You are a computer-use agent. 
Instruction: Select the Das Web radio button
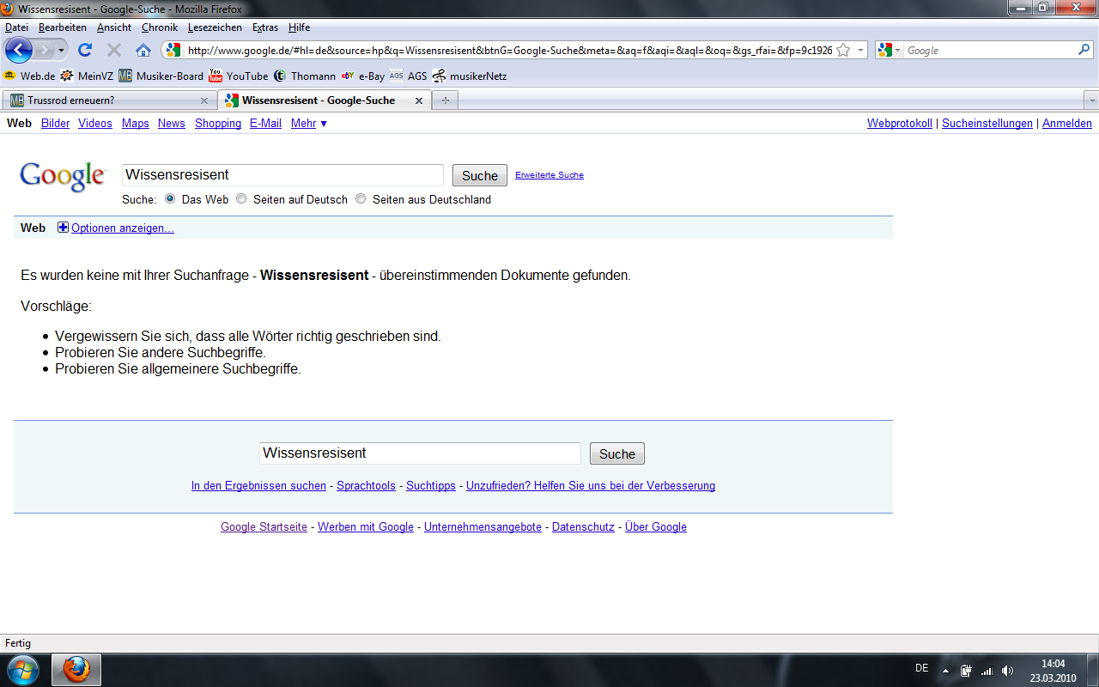(x=170, y=198)
